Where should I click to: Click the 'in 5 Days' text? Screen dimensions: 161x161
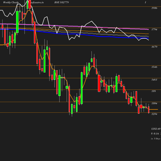[x=156, y=139]
